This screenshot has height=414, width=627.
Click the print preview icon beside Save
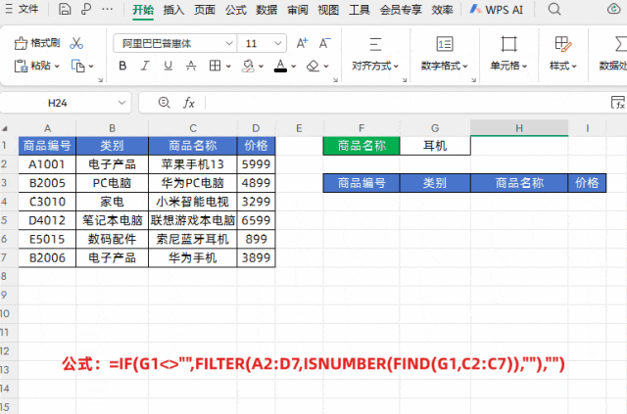pyautogui.click(x=85, y=9)
